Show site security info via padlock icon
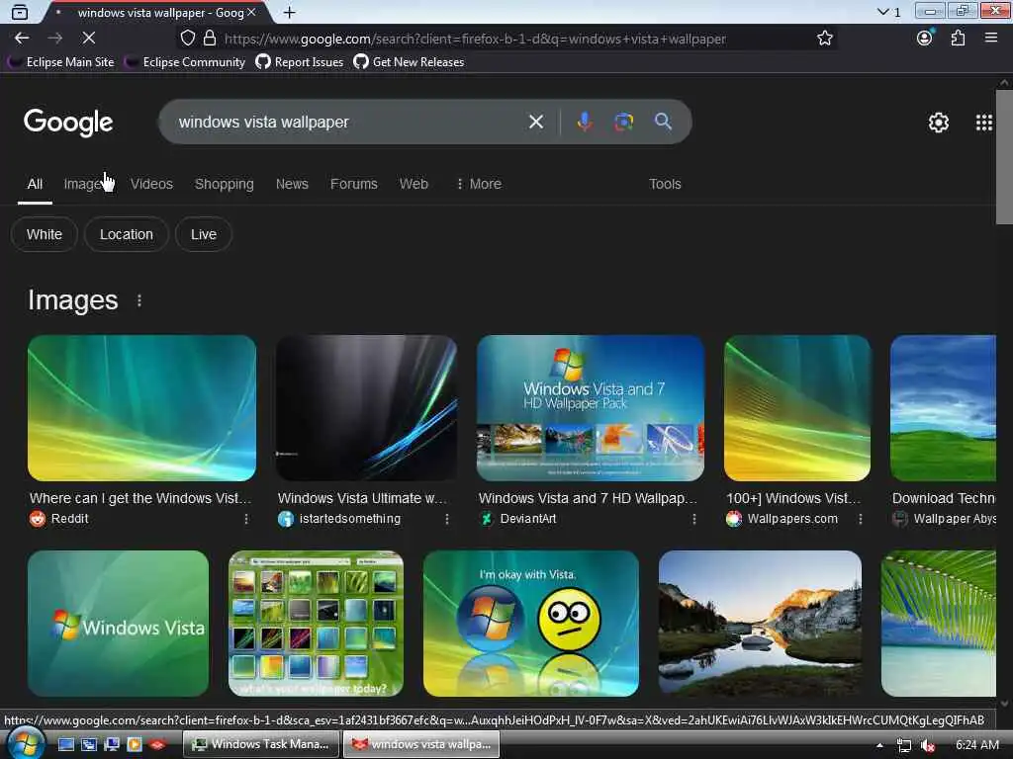 (x=210, y=39)
